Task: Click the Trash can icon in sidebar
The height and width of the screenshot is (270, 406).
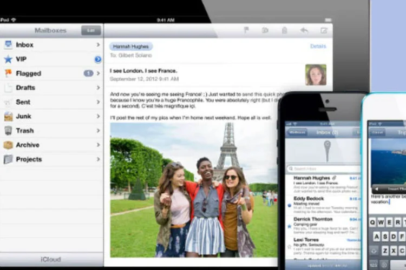Action: (x=8, y=131)
